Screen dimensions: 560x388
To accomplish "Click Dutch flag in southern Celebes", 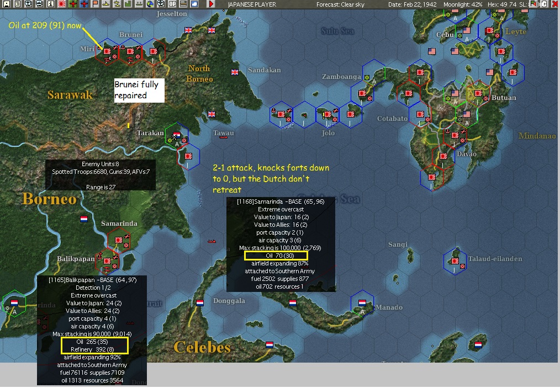I will tap(270, 345).
